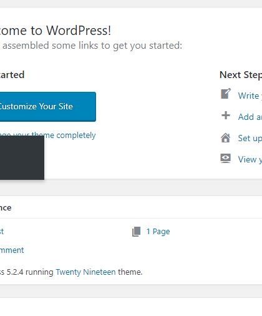Open the Set up homepage link

250,138
